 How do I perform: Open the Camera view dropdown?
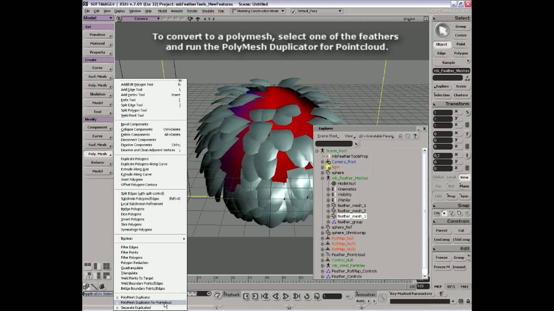[141, 19]
